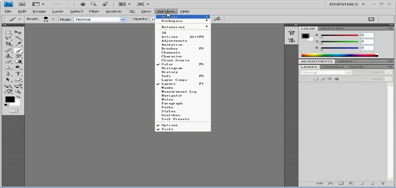Screen dimensions: 396x188
Task: Open the Color panel options menu
Action: click(390, 29)
